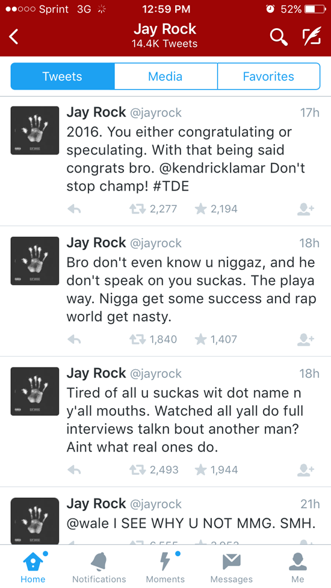Switch to the Media tab

(165, 76)
